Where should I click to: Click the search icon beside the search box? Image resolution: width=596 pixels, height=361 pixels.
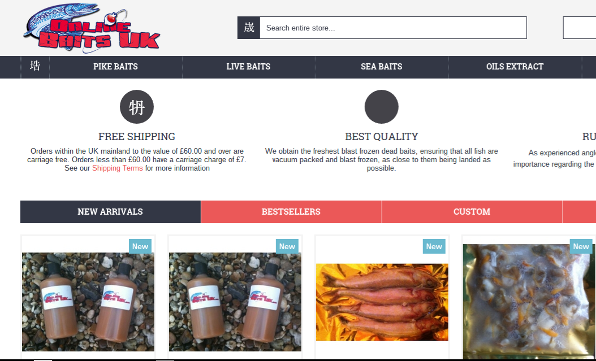click(249, 28)
